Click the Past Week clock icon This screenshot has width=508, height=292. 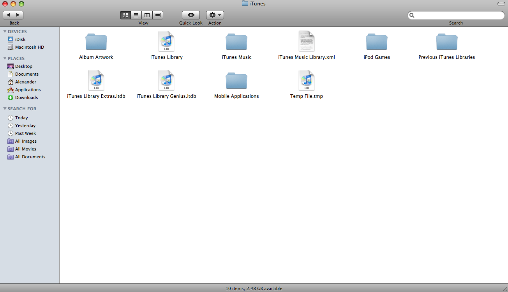[11, 133]
